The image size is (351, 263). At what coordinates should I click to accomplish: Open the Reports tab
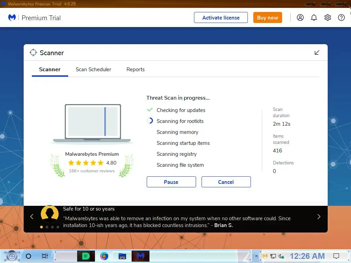tap(135, 70)
